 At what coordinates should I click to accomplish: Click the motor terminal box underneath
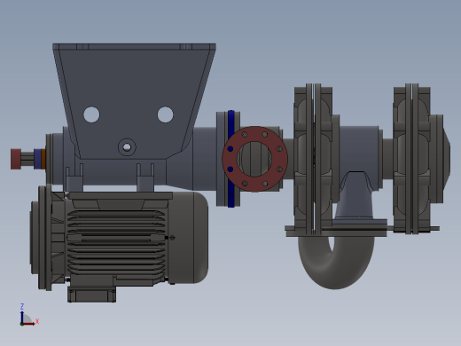pyautogui.click(x=91, y=295)
